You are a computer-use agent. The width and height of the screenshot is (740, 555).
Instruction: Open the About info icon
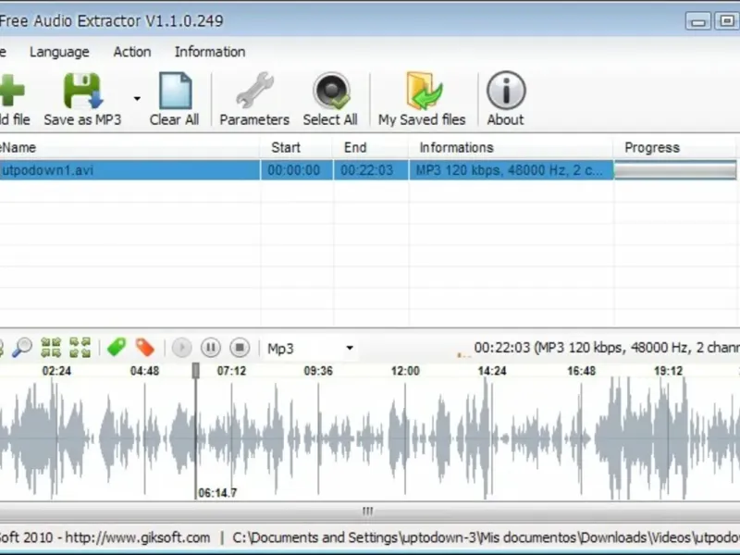[x=506, y=90]
